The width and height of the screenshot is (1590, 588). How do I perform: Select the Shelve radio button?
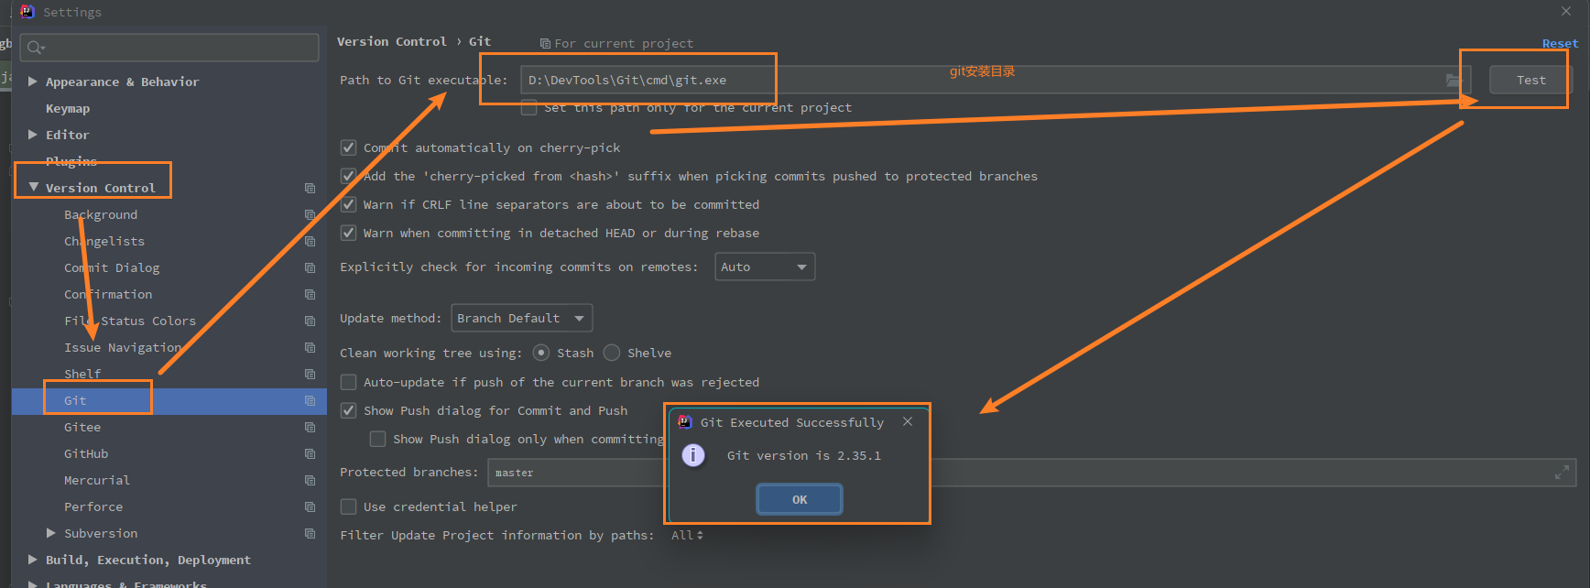click(612, 353)
